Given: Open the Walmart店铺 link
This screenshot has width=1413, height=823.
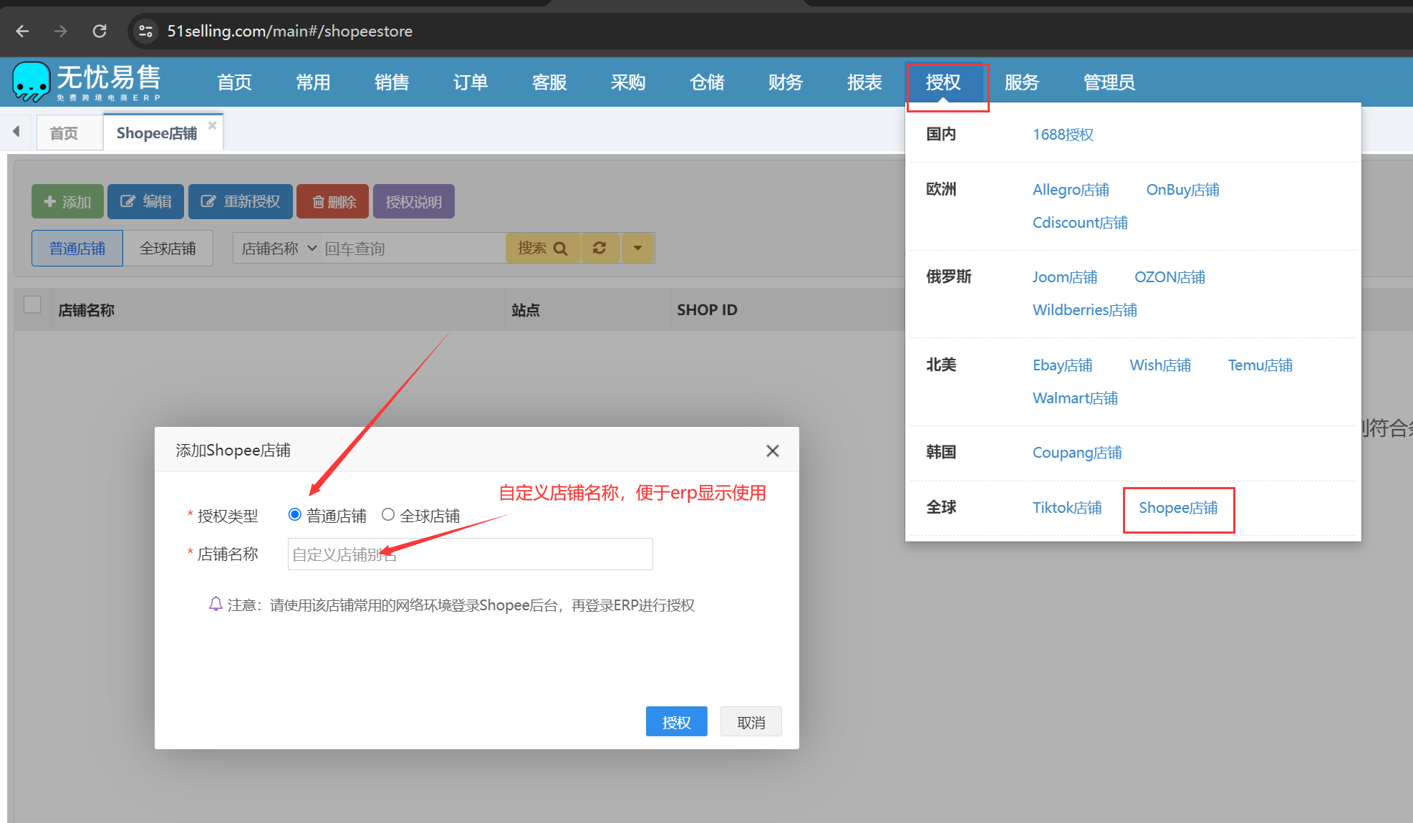Looking at the screenshot, I should tap(1075, 398).
